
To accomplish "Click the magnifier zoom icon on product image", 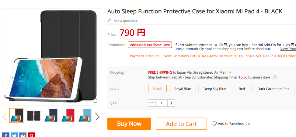I will [x=95, y=101].
